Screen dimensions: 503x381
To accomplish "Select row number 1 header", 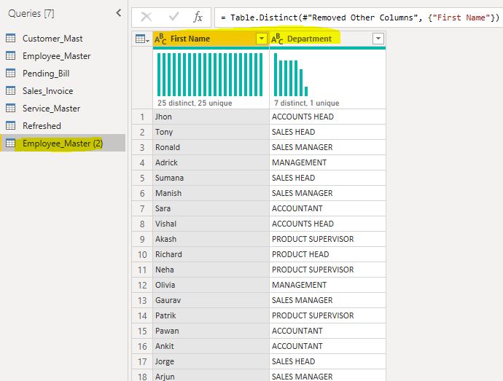I will click(142, 117).
